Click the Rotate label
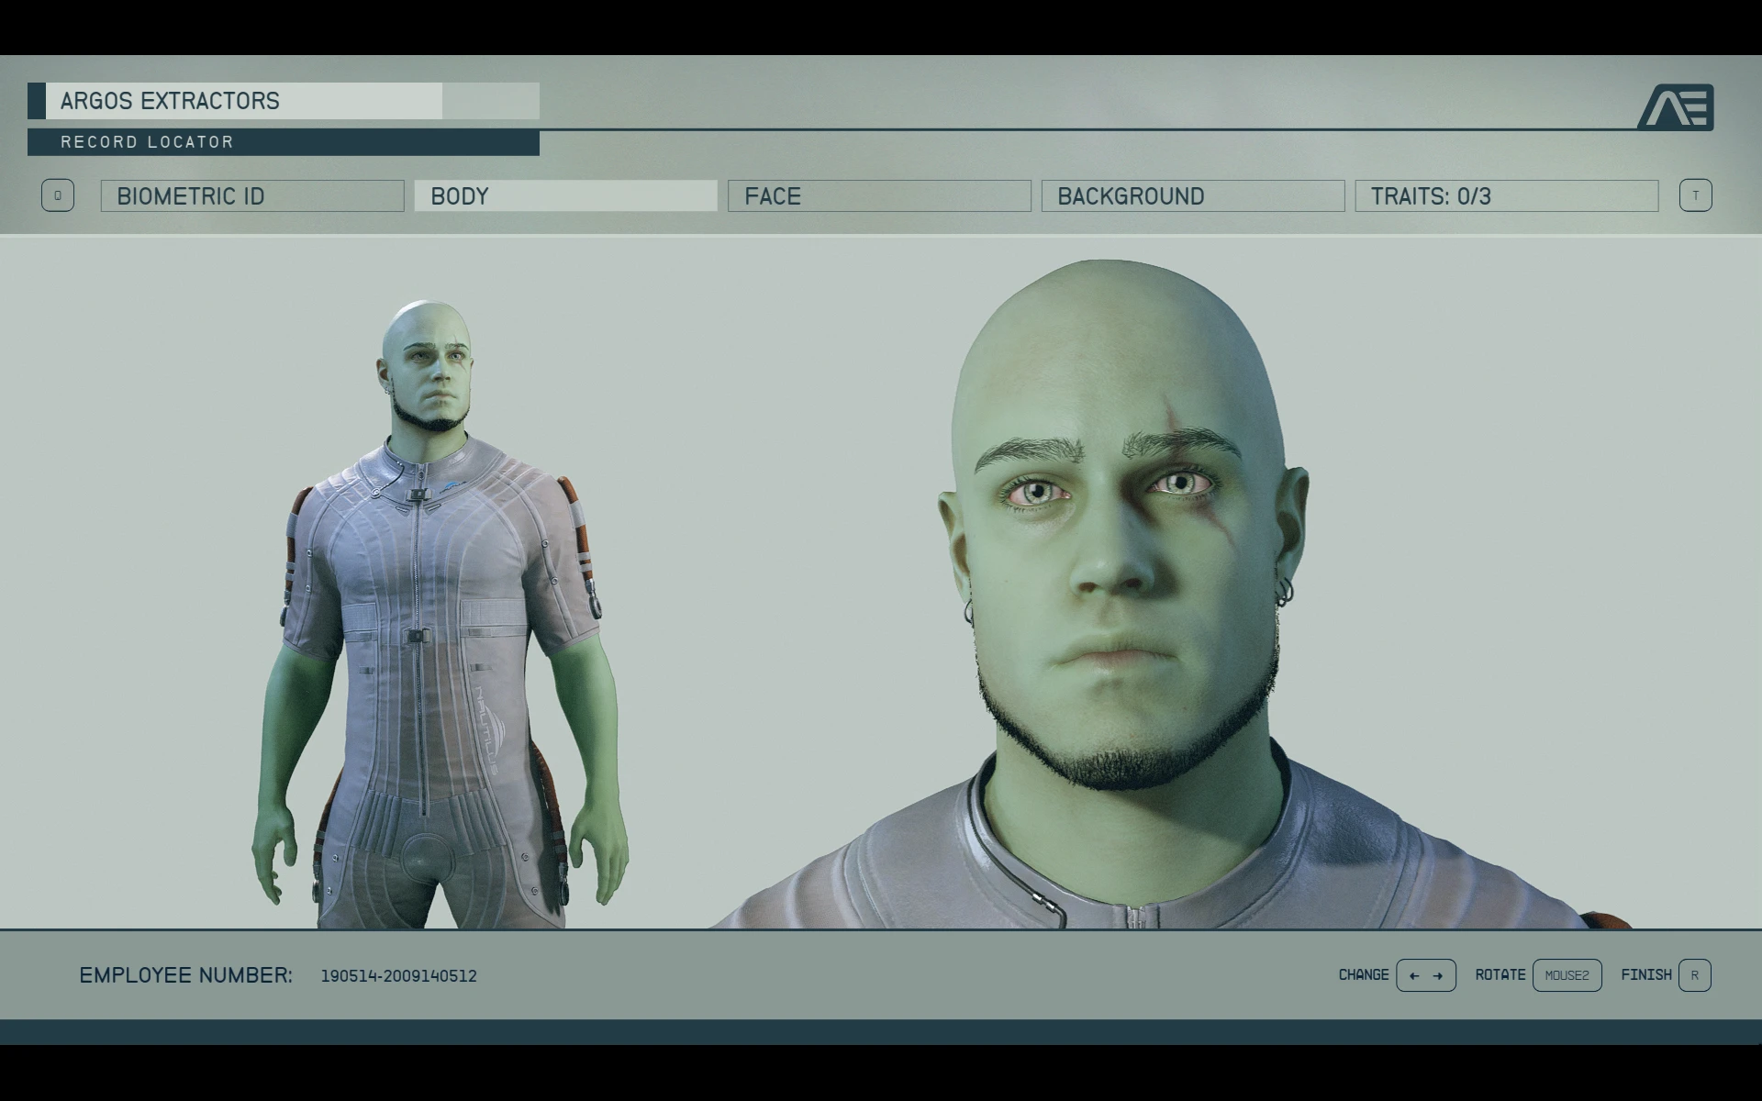The width and height of the screenshot is (1762, 1101). coord(1500,974)
